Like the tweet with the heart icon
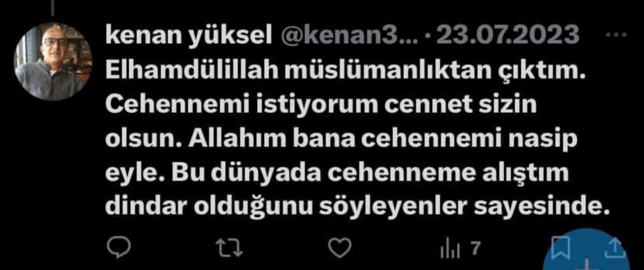644x270 pixels. pyautogui.click(x=340, y=247)
